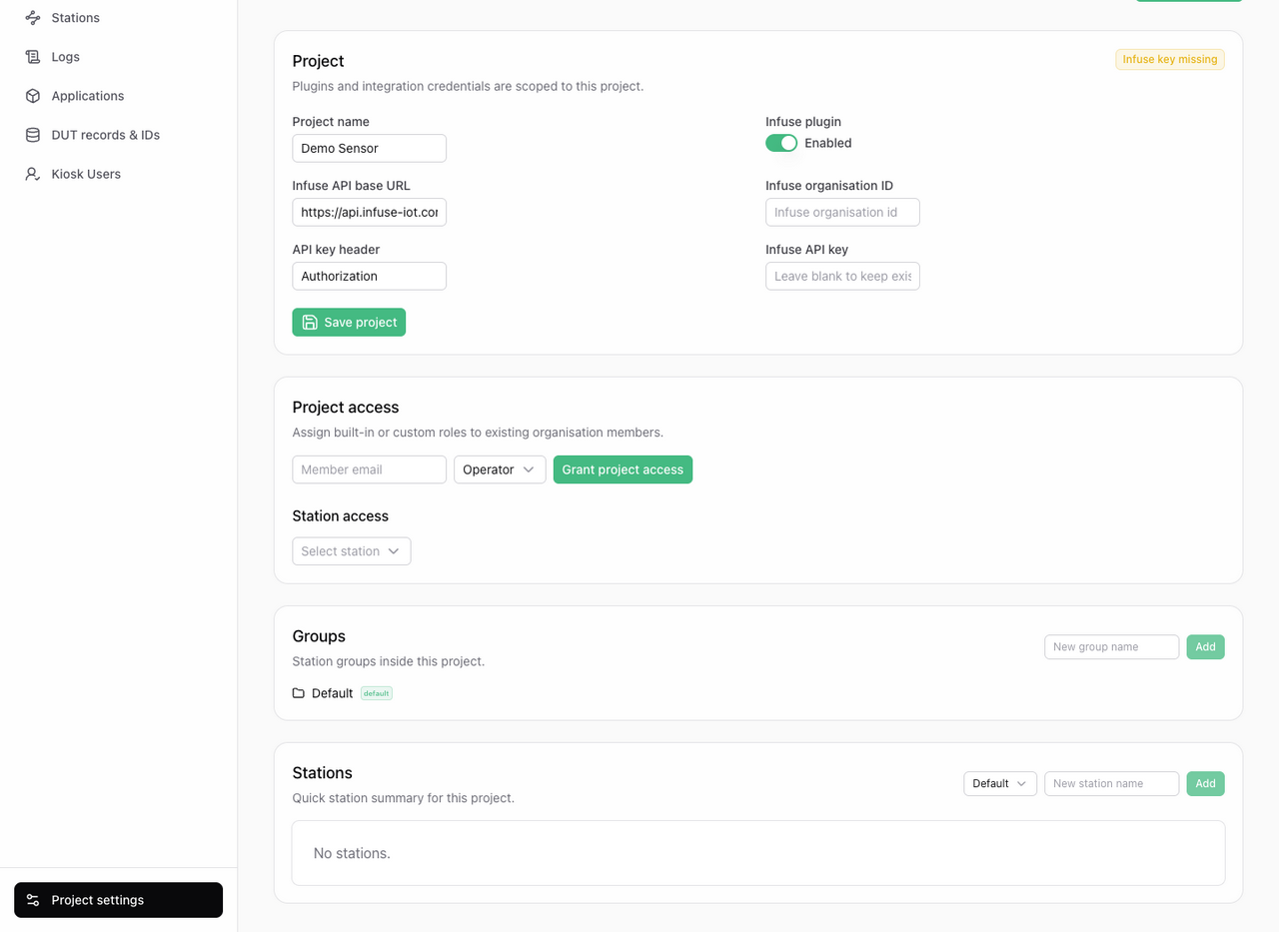
Task: Open DUT records & IDs page
Action: click(119, 135)
